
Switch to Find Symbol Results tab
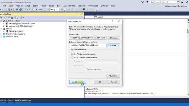click(23, 100)
